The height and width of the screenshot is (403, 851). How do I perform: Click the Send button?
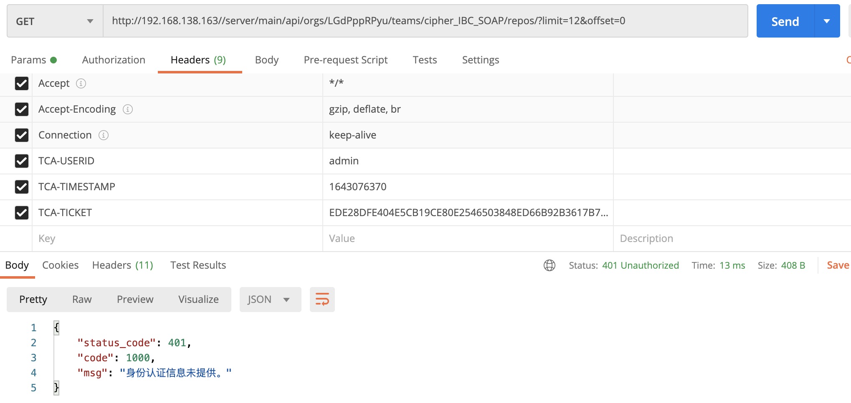[785, 21]
